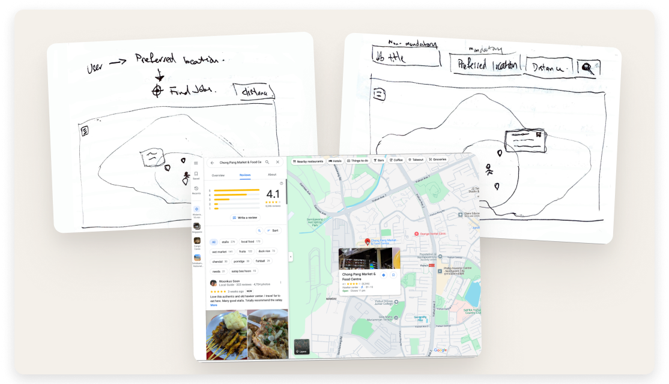The image size is (669, 384).
Task: Click Chong Pang Market & Food Centre card title
Action: pos(359,277)
